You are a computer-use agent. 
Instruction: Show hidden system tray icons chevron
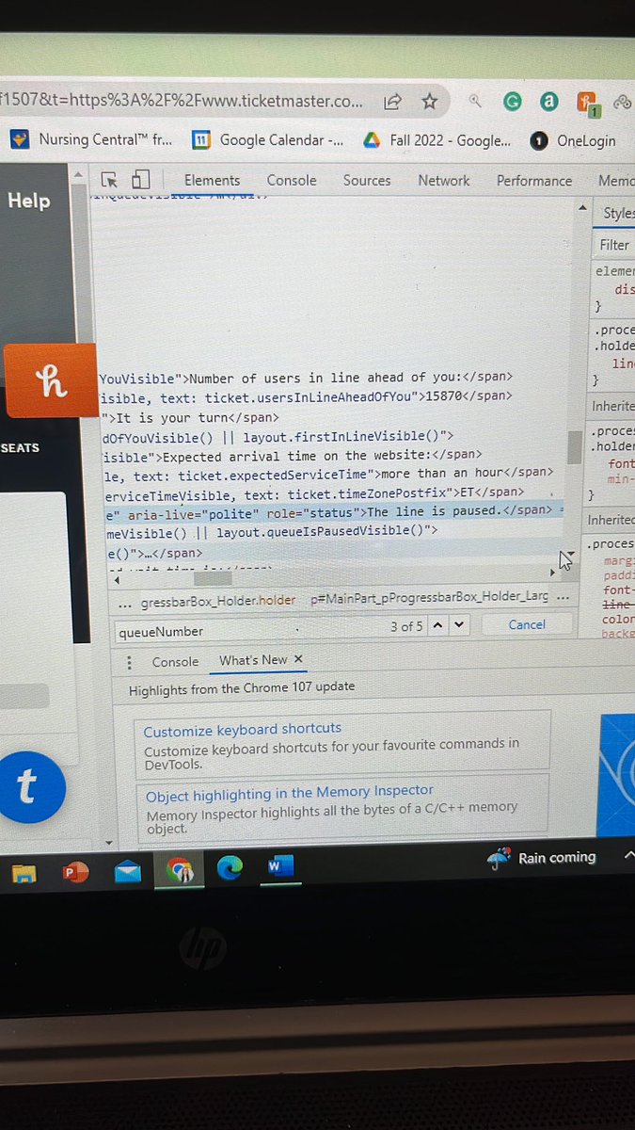tap(628, 857)
